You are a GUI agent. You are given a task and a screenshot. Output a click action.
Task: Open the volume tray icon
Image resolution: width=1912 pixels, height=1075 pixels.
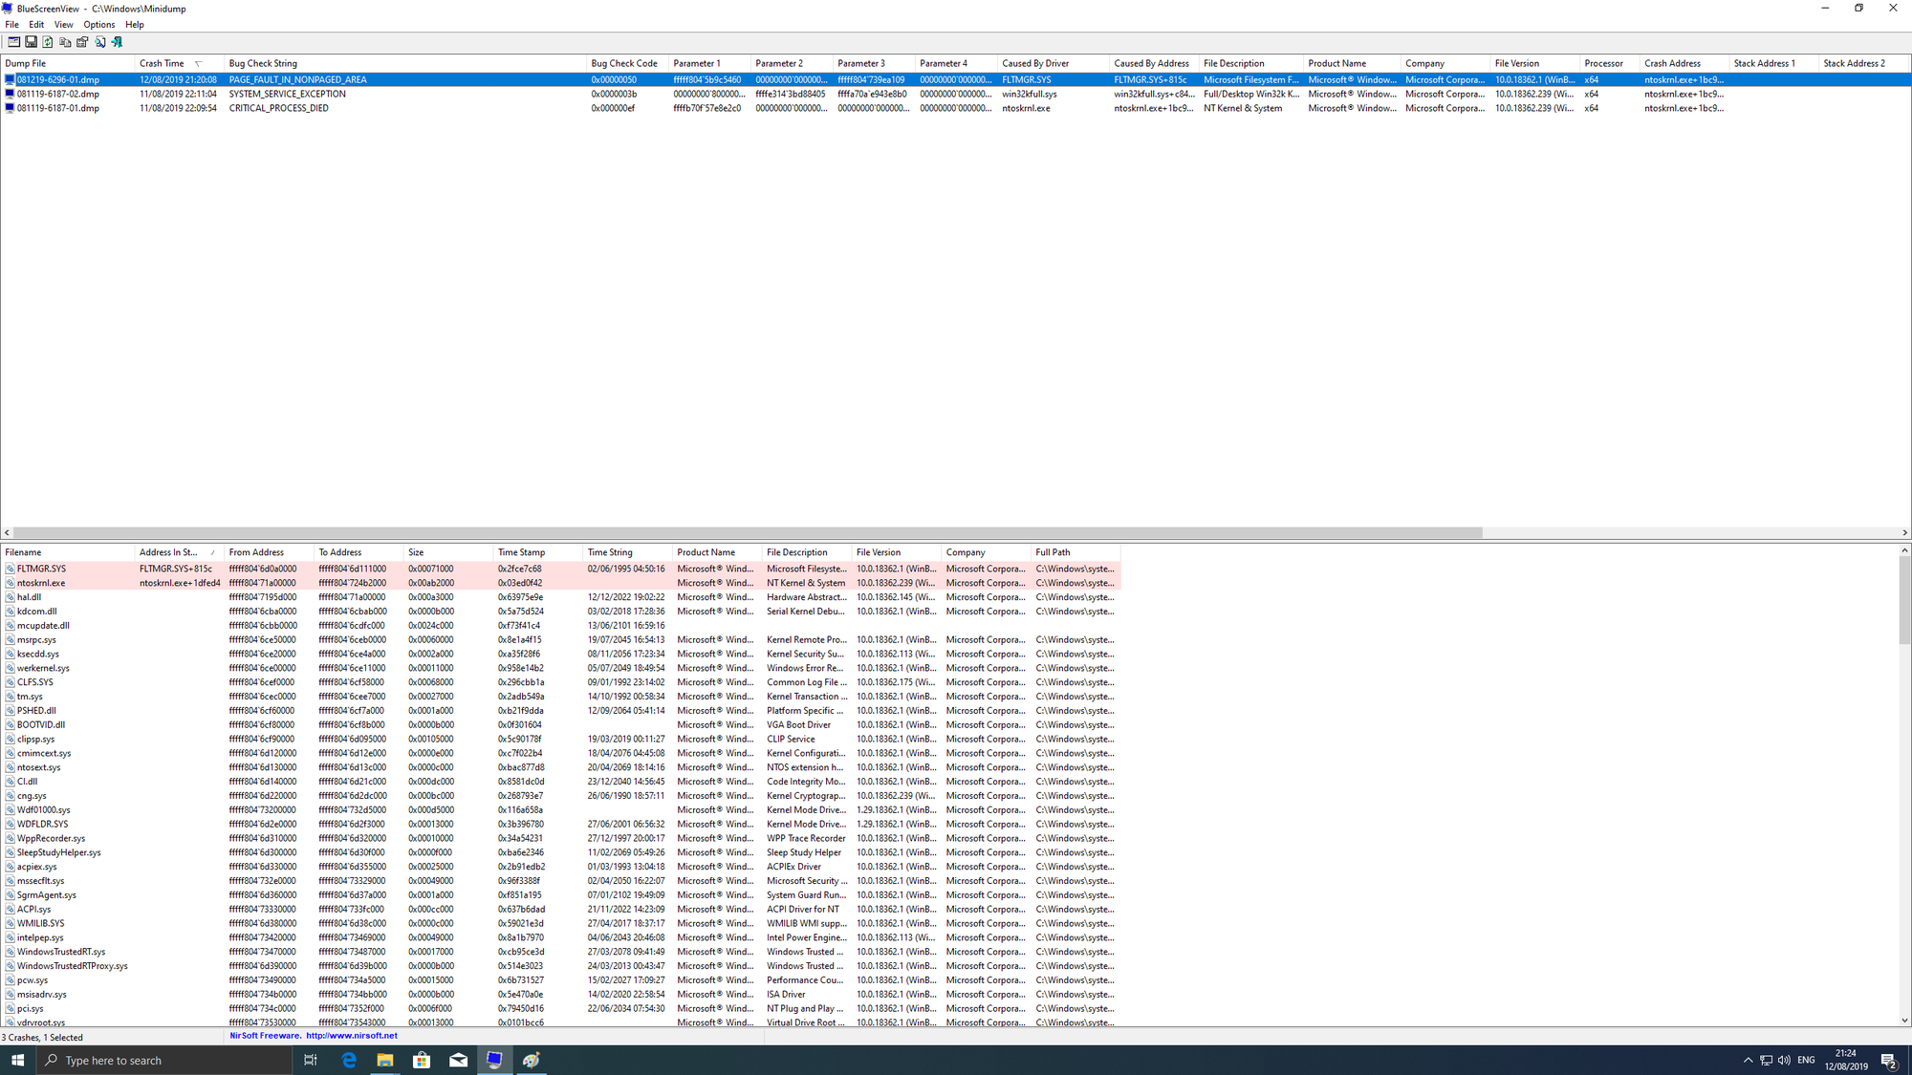[x=1784, y=1060]
